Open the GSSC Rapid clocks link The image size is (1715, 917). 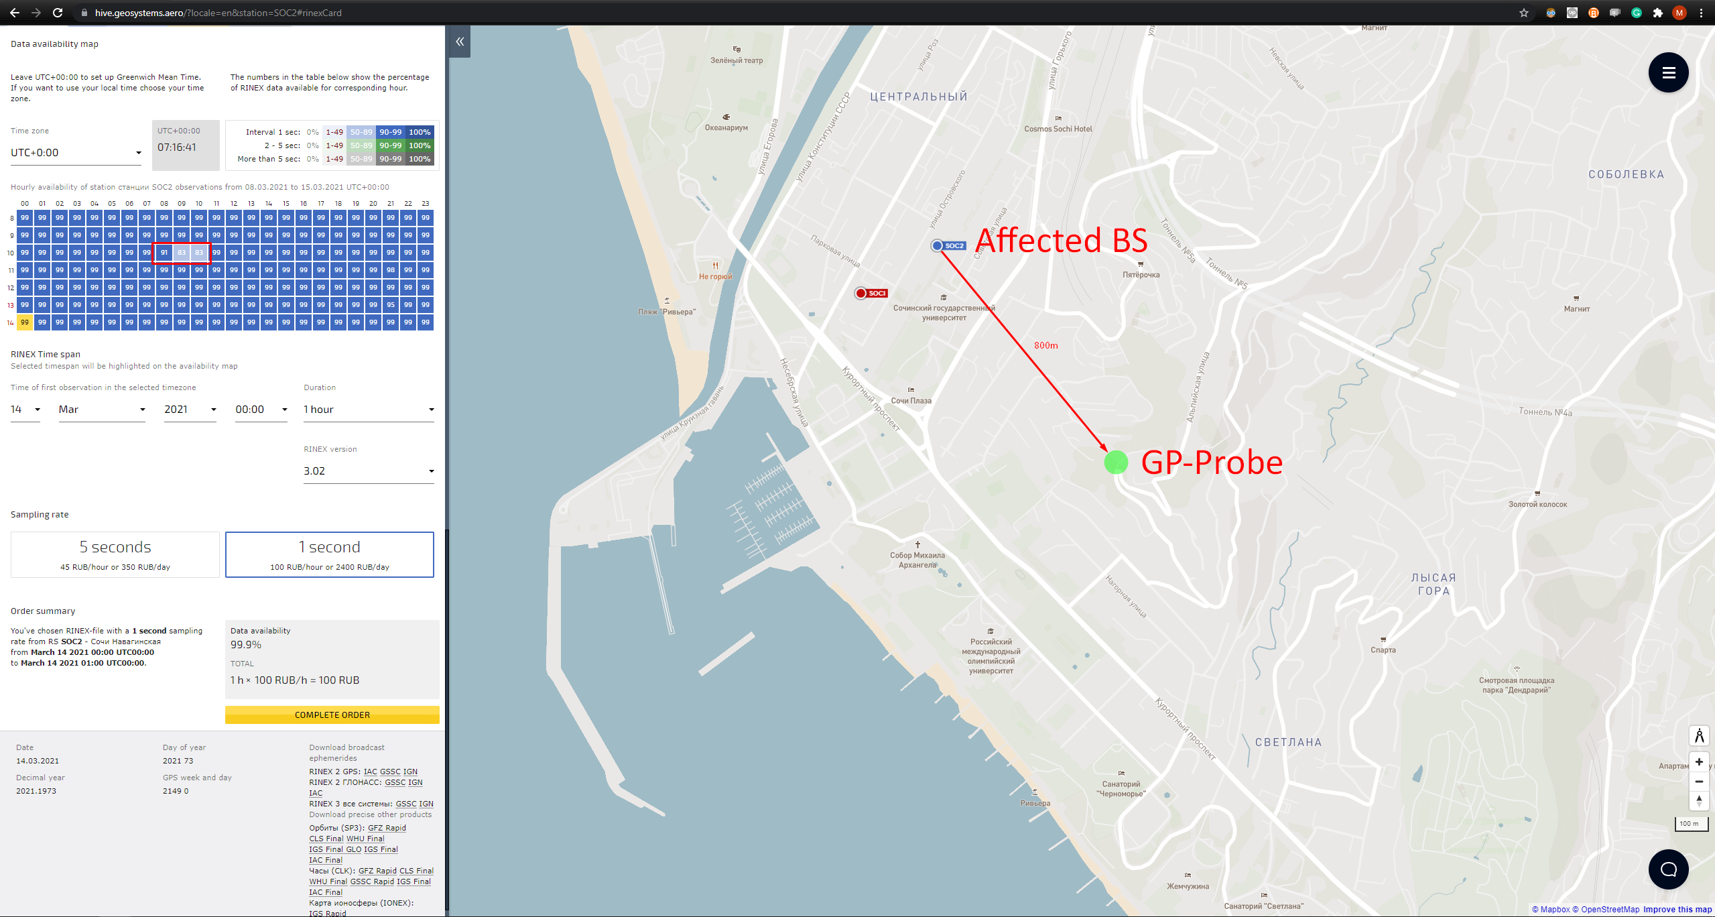coord(372,882)
